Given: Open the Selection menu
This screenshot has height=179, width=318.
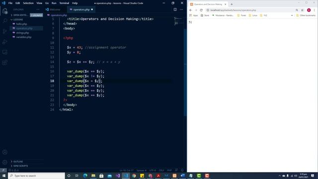Looking at the screenshot, I should coord(28,3).
